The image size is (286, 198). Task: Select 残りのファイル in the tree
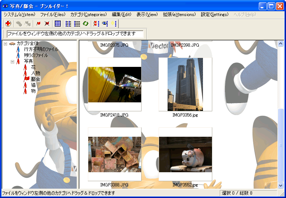36,55
